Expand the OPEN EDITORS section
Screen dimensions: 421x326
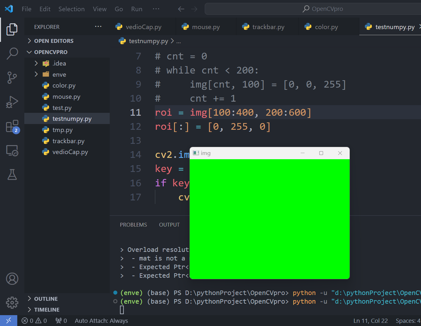click(x=67, y=41)
